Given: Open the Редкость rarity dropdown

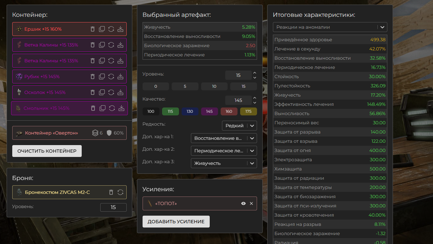Looking at the screenshot, I should [x=239, y=126].
